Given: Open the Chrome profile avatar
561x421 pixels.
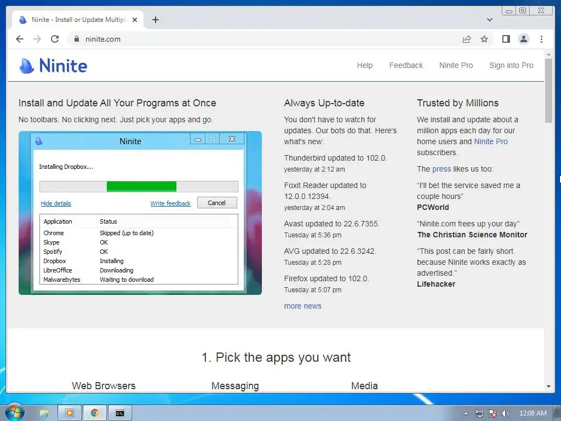Looking at the screenshot, I should (x=523, y=39).
